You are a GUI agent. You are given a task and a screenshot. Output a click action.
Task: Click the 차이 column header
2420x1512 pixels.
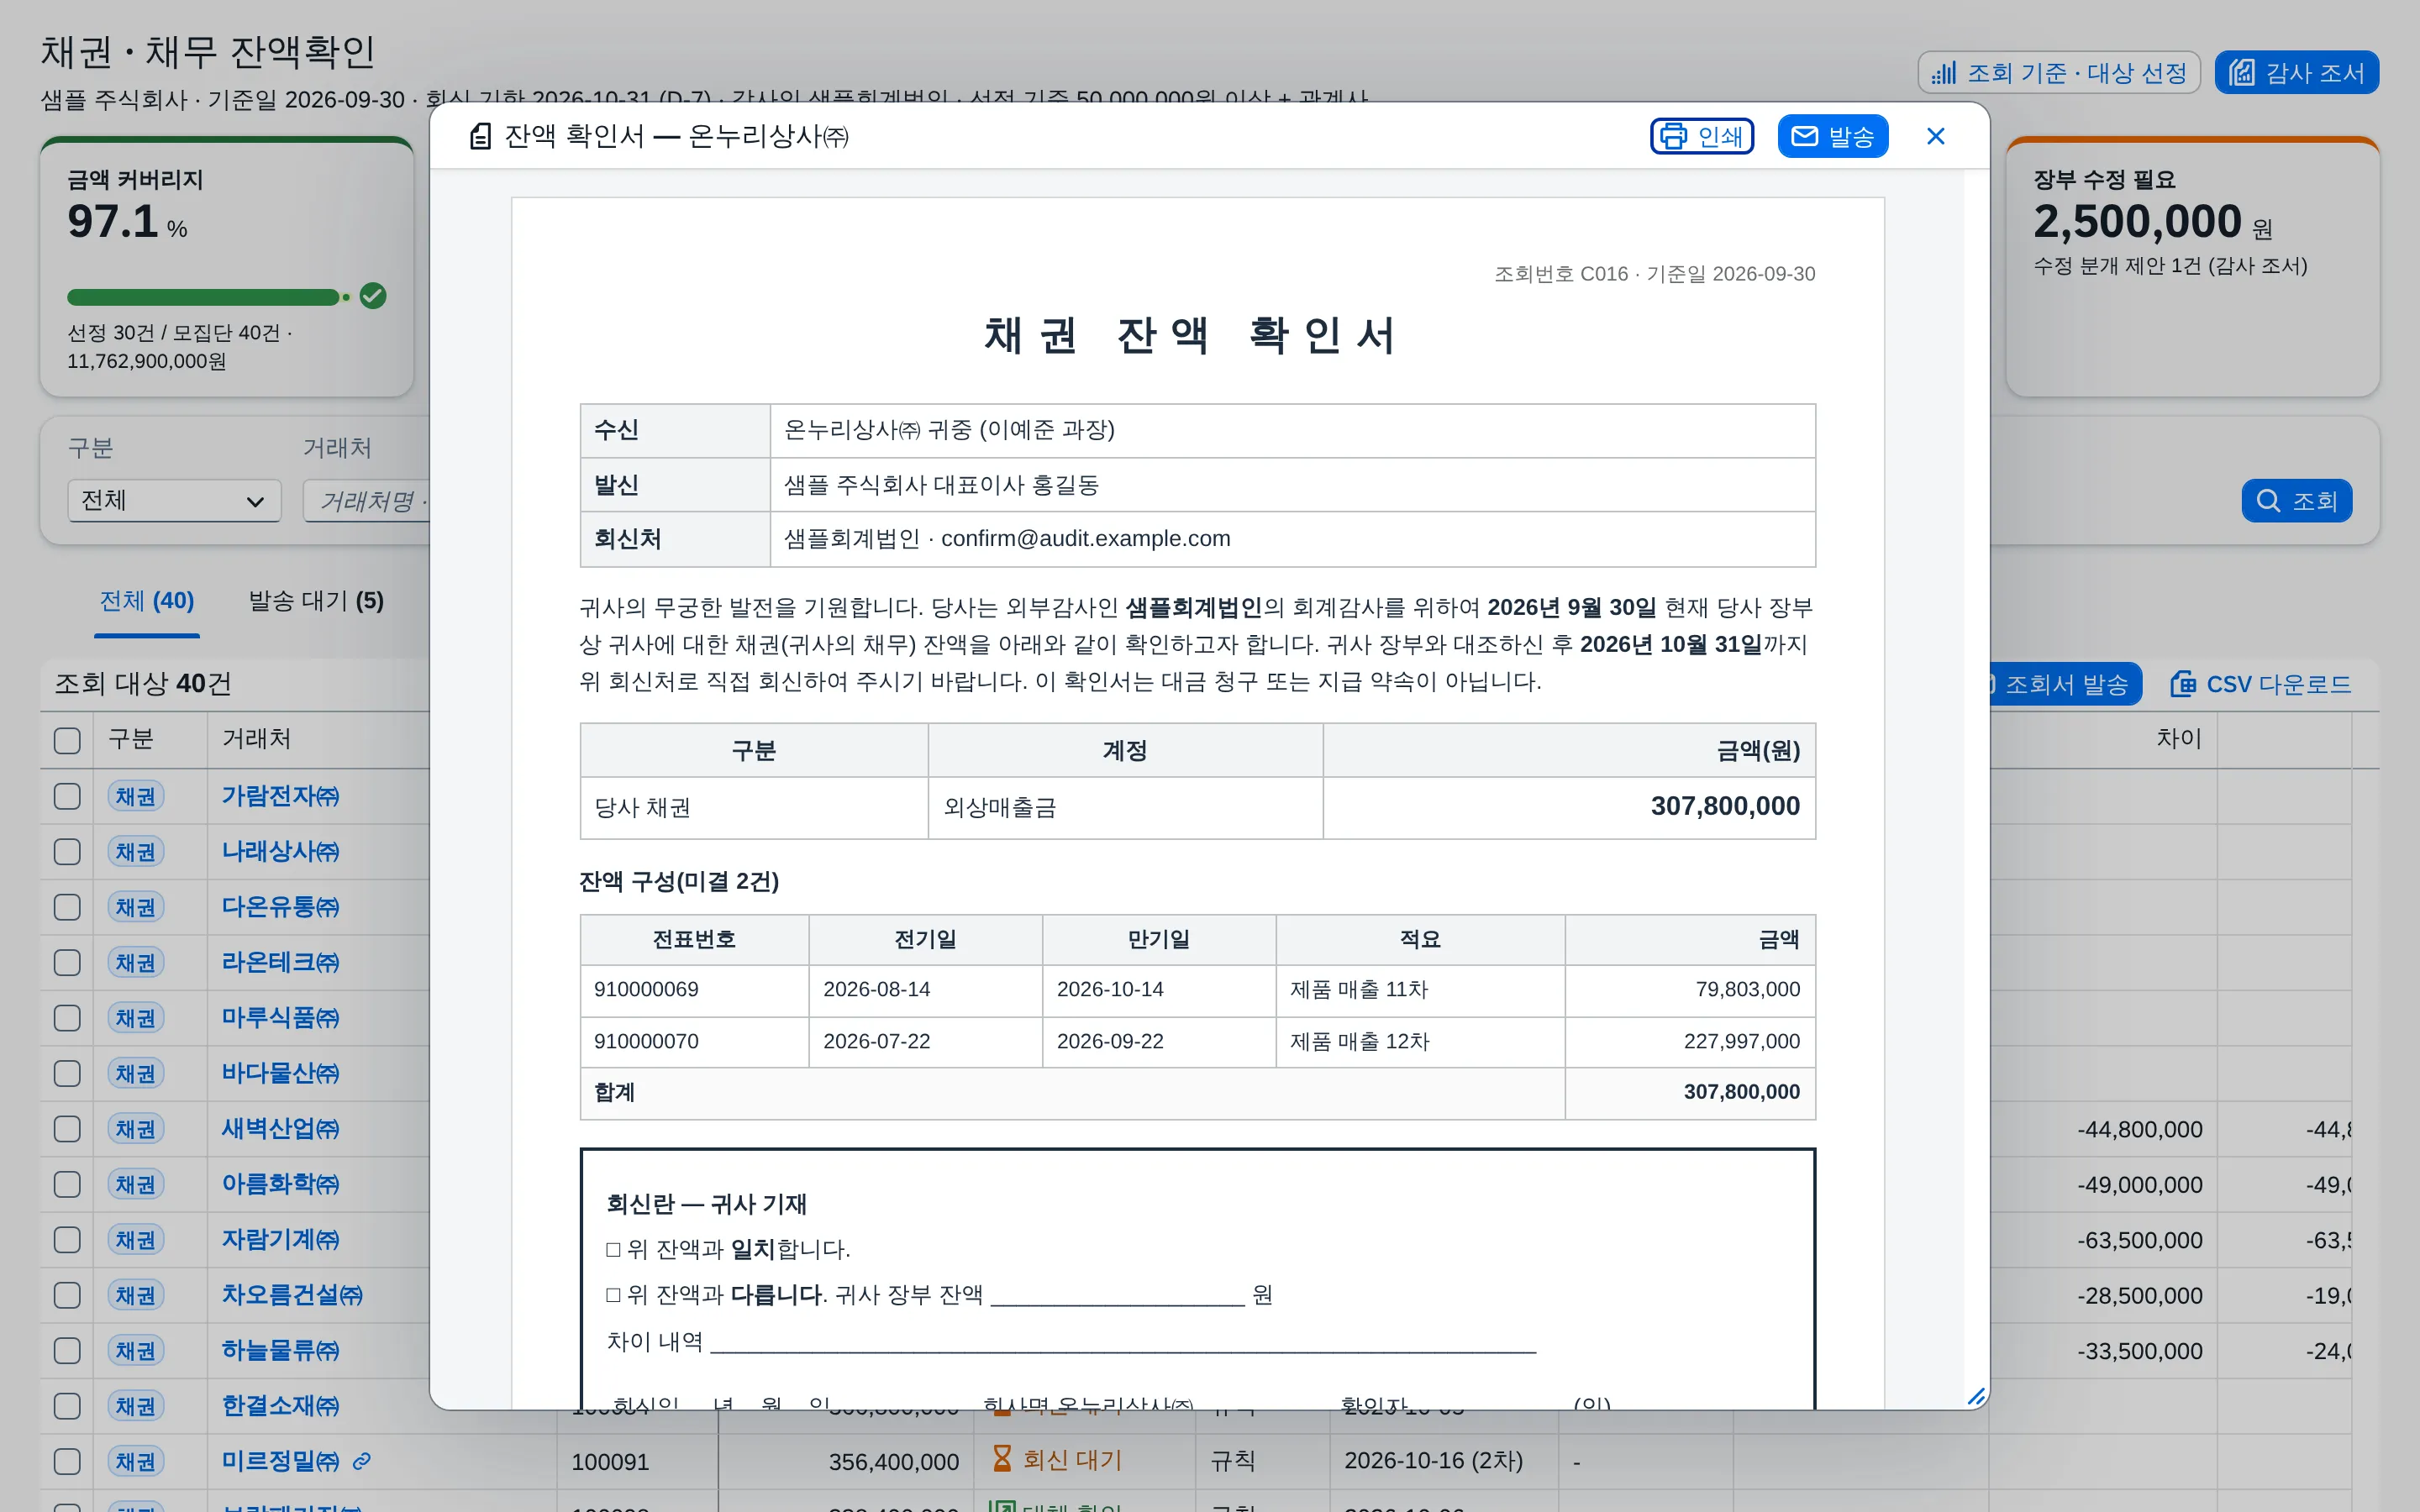pyautogui.click(x=2179, y=739)
